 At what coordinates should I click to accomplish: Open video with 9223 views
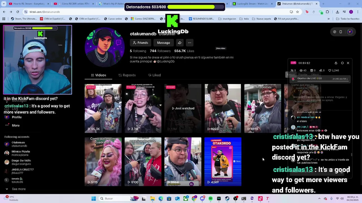pyautogui.click(x=223, y=108)
